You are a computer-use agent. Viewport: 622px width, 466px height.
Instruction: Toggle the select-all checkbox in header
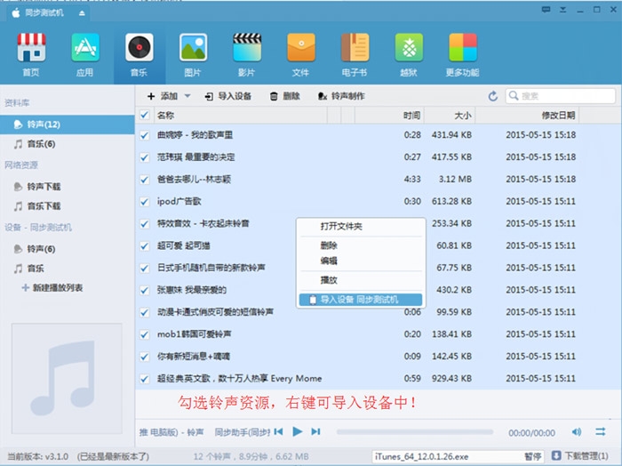144,116
